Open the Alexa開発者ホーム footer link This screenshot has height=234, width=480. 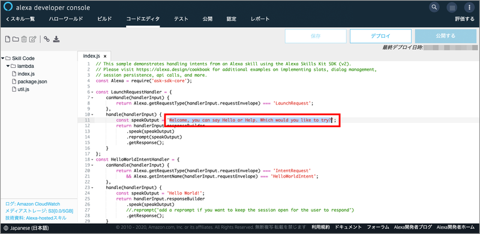coord(455,227)
